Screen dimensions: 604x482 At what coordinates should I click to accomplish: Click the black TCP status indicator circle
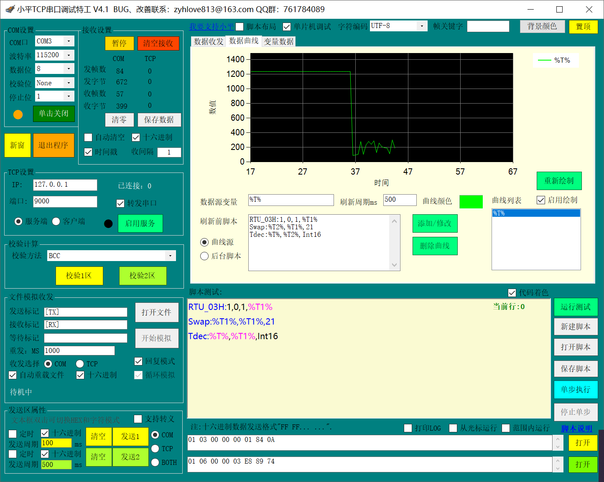coord(108,224)
